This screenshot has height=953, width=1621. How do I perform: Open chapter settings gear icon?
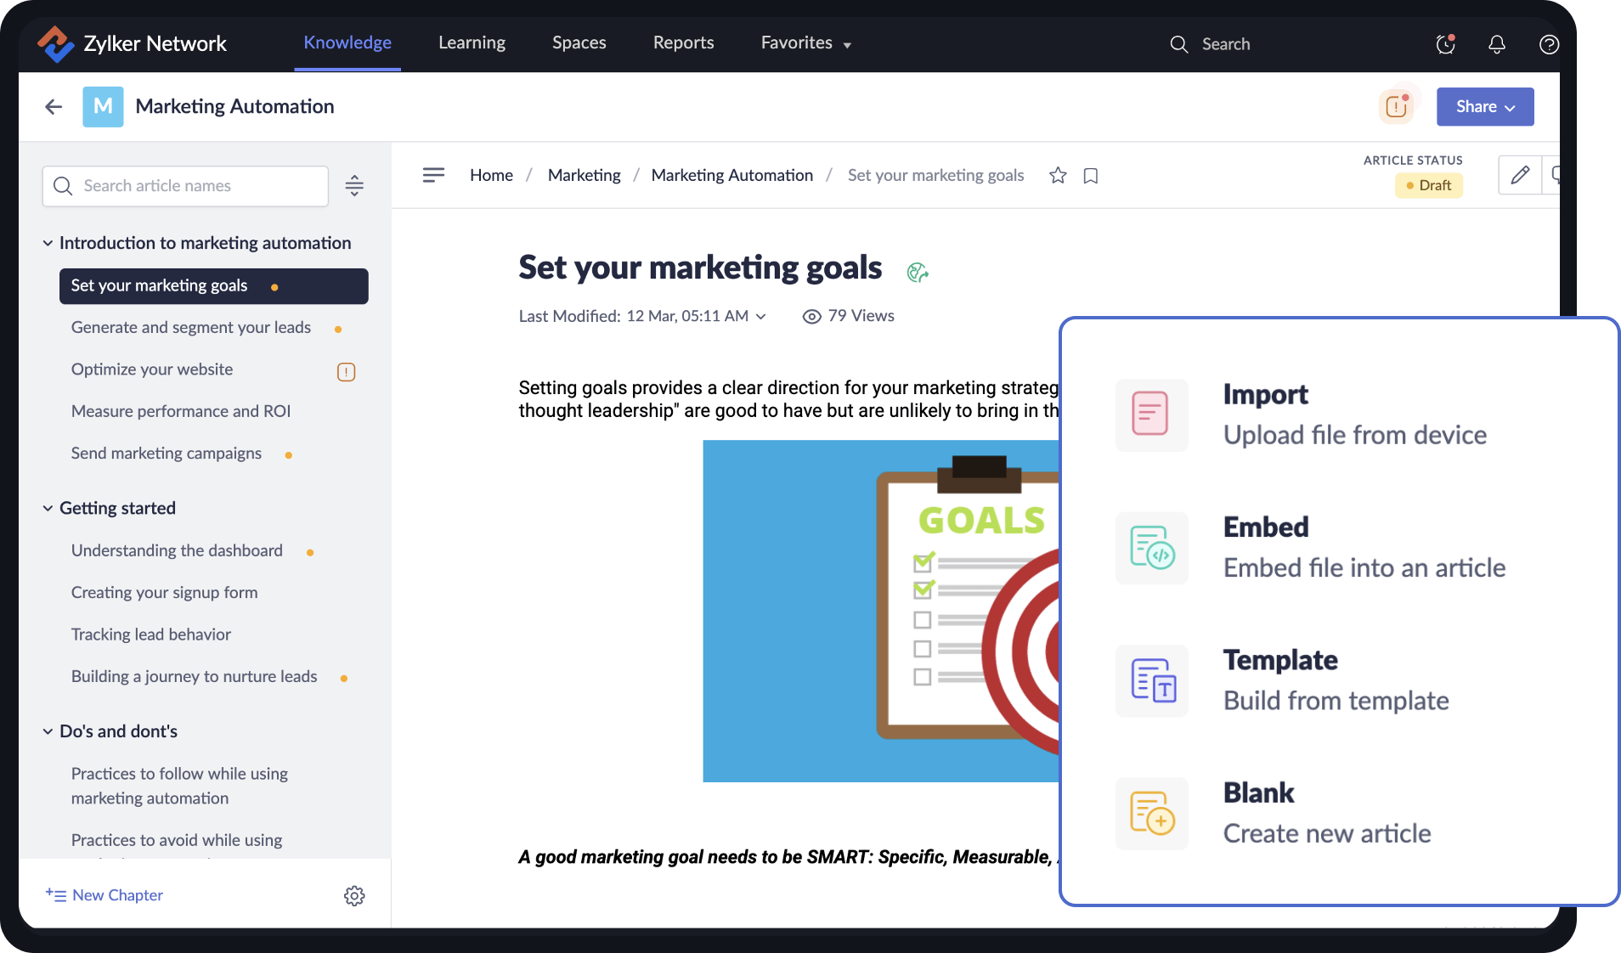coord(354,895)
